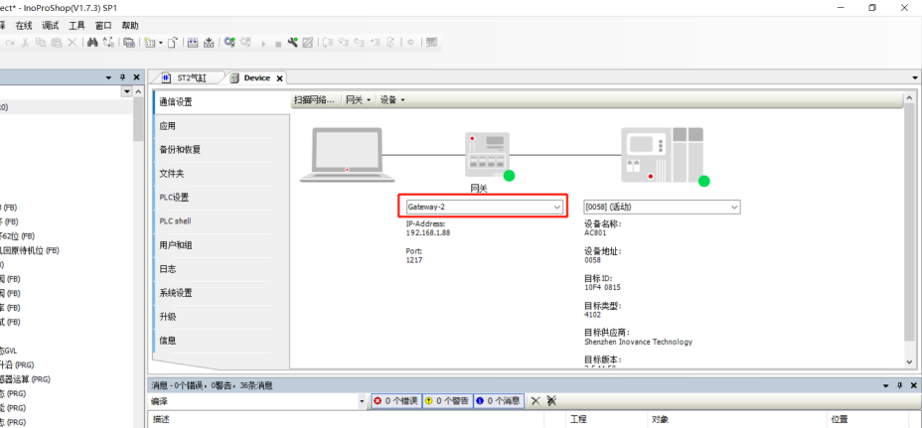This screenshot has height=428, width=922.
Task: Open the PLC shell settings page
Action: 176,220
